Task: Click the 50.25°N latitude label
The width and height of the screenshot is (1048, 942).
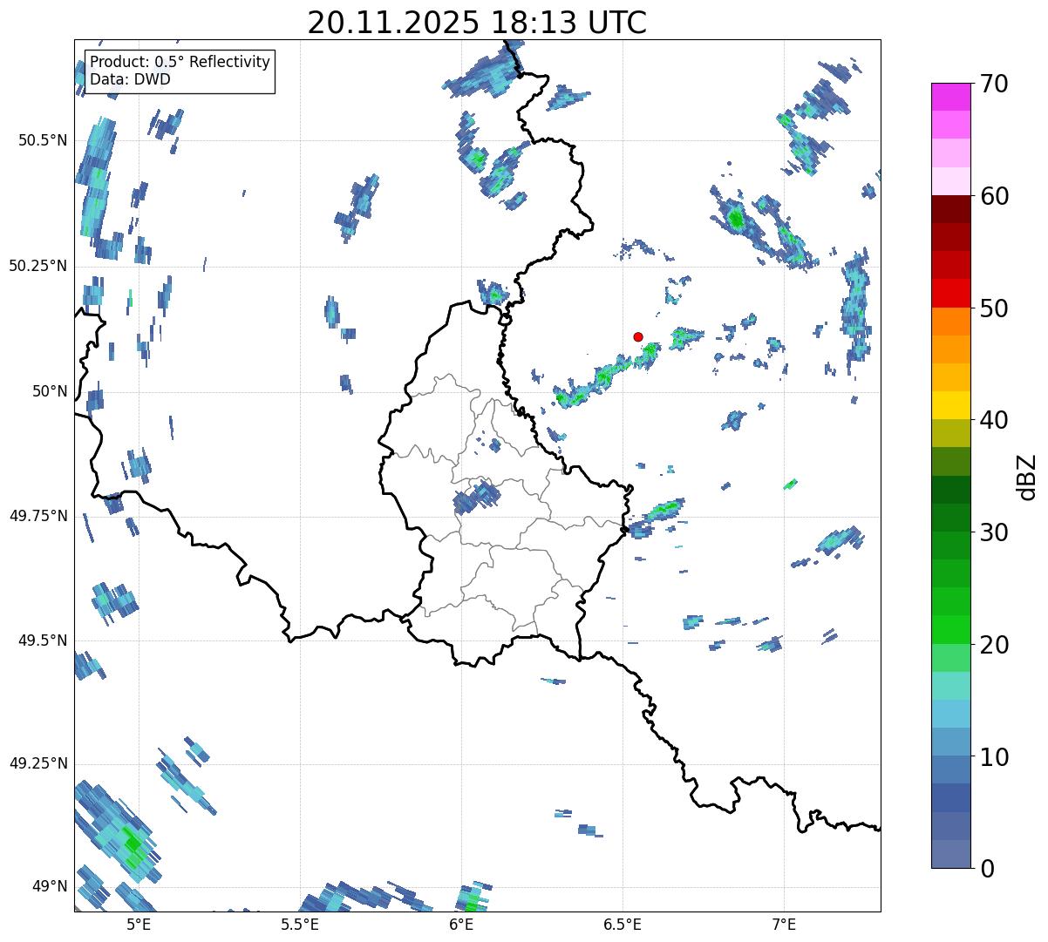Action: (38, 266)
